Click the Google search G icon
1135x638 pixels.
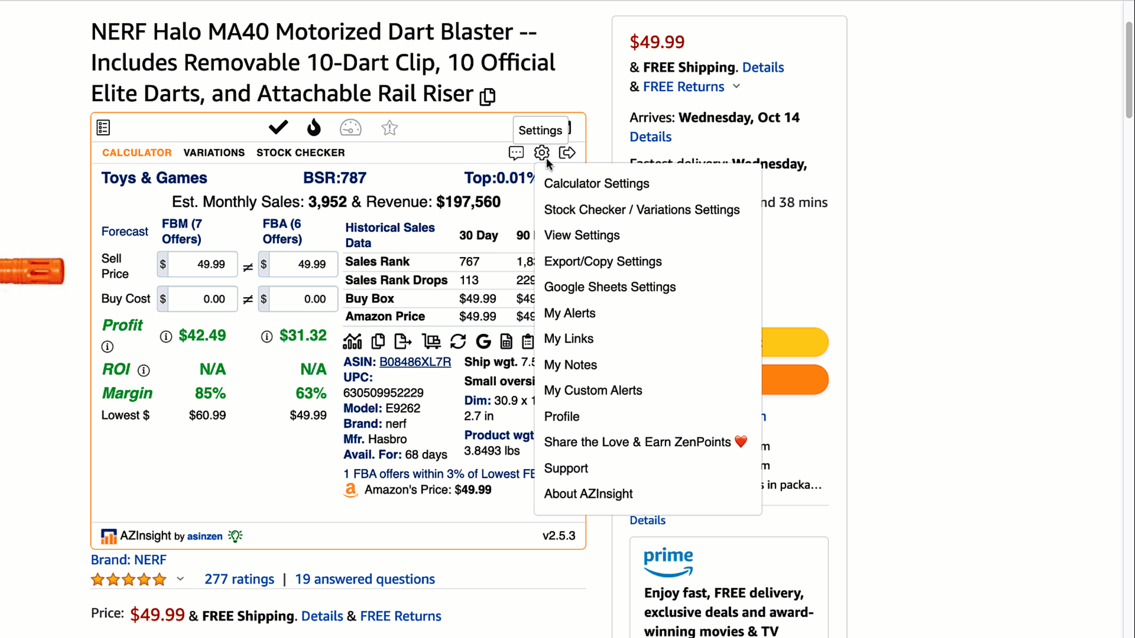pos(483,341)
